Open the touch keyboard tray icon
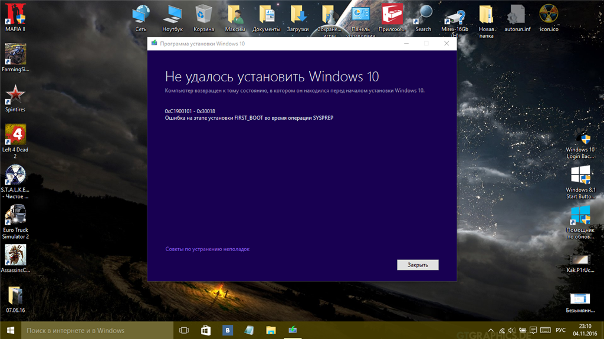604x339 pixels. point(545,330)
